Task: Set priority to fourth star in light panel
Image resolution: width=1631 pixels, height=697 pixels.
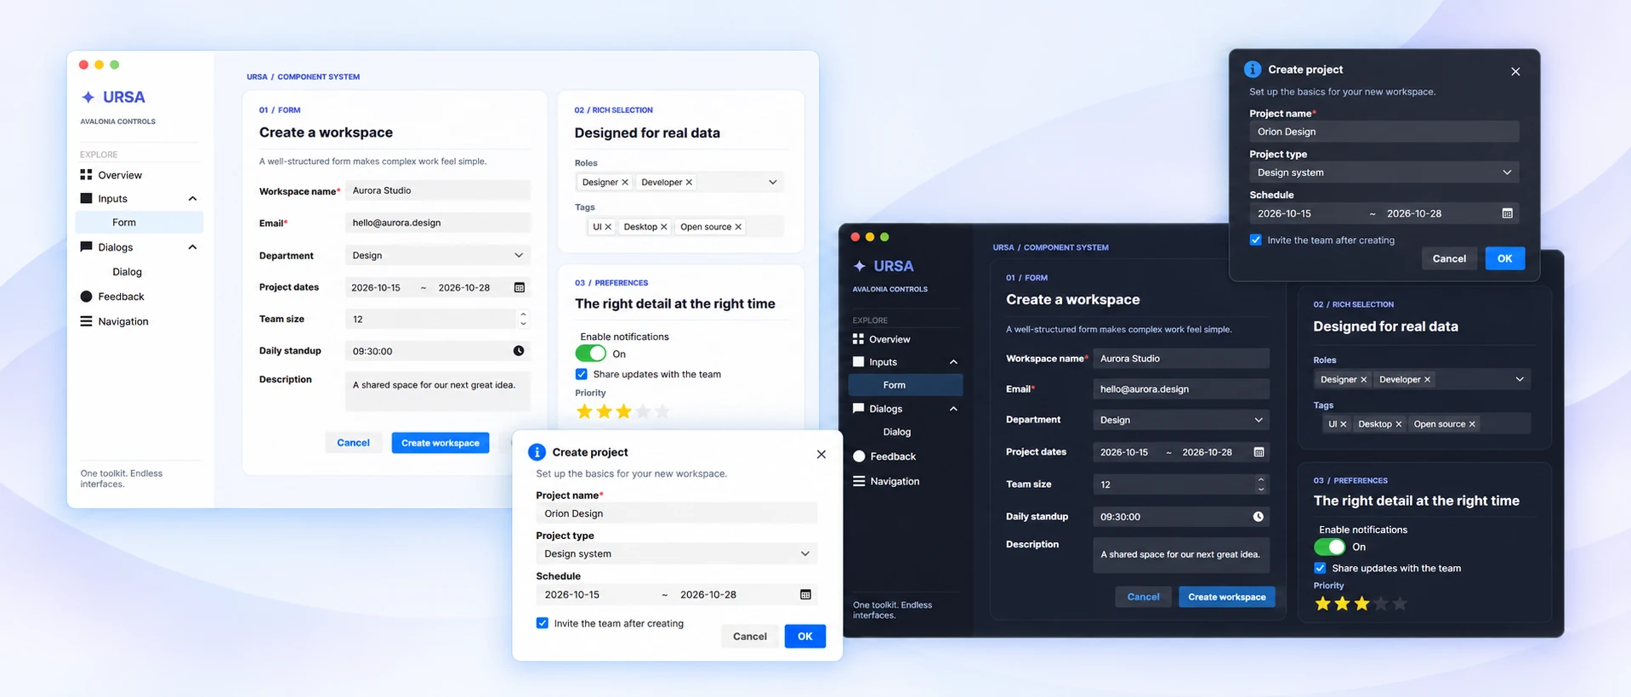Action: click(x=643, y=411)
